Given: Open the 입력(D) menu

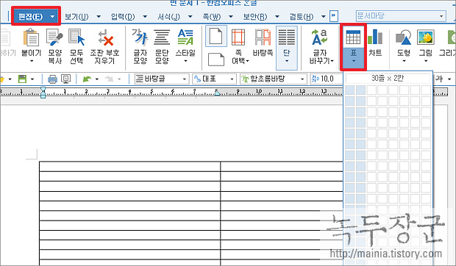Looking at the screenshot, I should point(123,17).
